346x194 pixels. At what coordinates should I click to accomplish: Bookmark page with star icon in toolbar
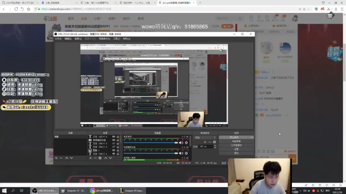point(29,9)
